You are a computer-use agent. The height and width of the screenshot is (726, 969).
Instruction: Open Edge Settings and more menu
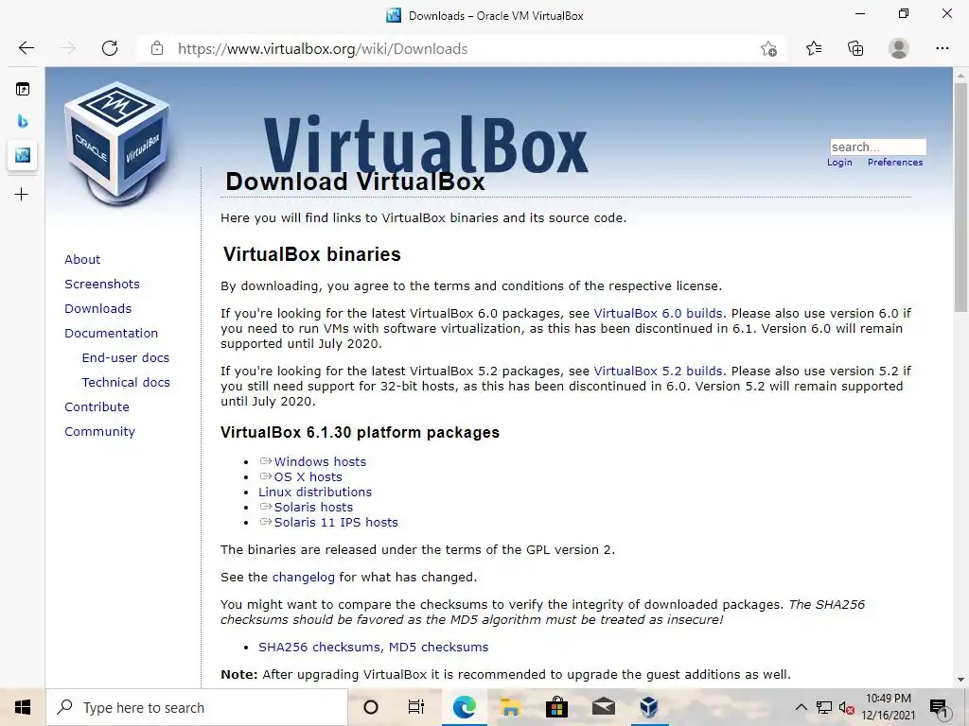[942, 48]
